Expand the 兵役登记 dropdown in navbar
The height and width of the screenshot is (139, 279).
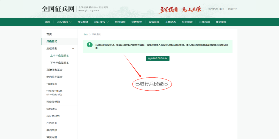[70, 22]
